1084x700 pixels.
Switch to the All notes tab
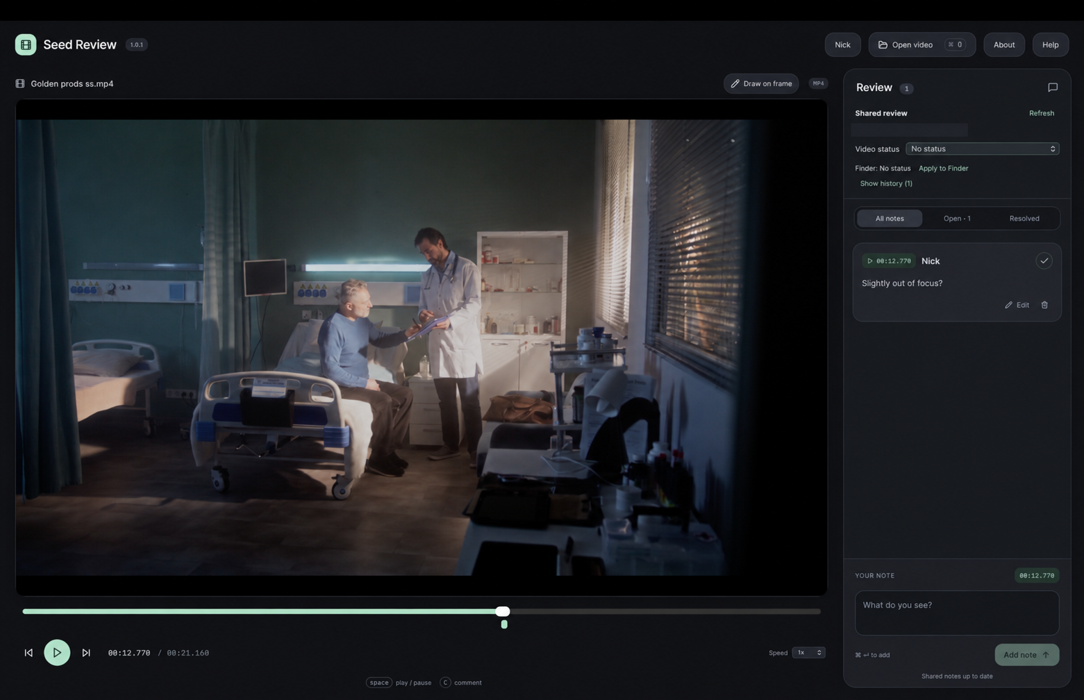[x=890, y=218]
